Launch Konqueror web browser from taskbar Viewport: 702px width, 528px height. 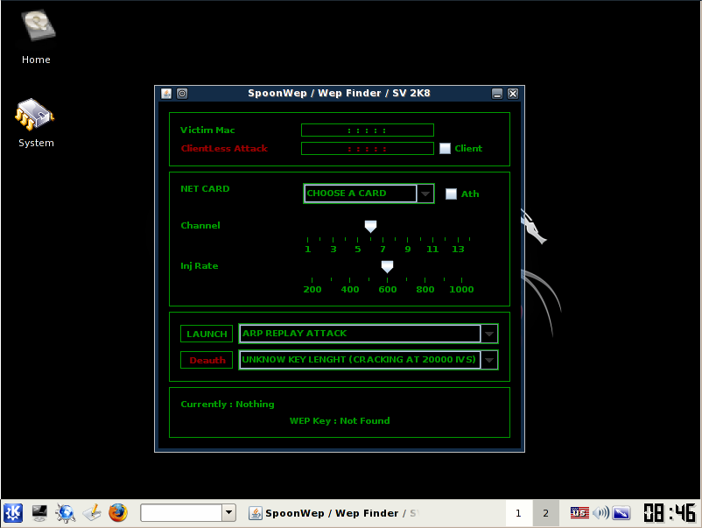66,513
